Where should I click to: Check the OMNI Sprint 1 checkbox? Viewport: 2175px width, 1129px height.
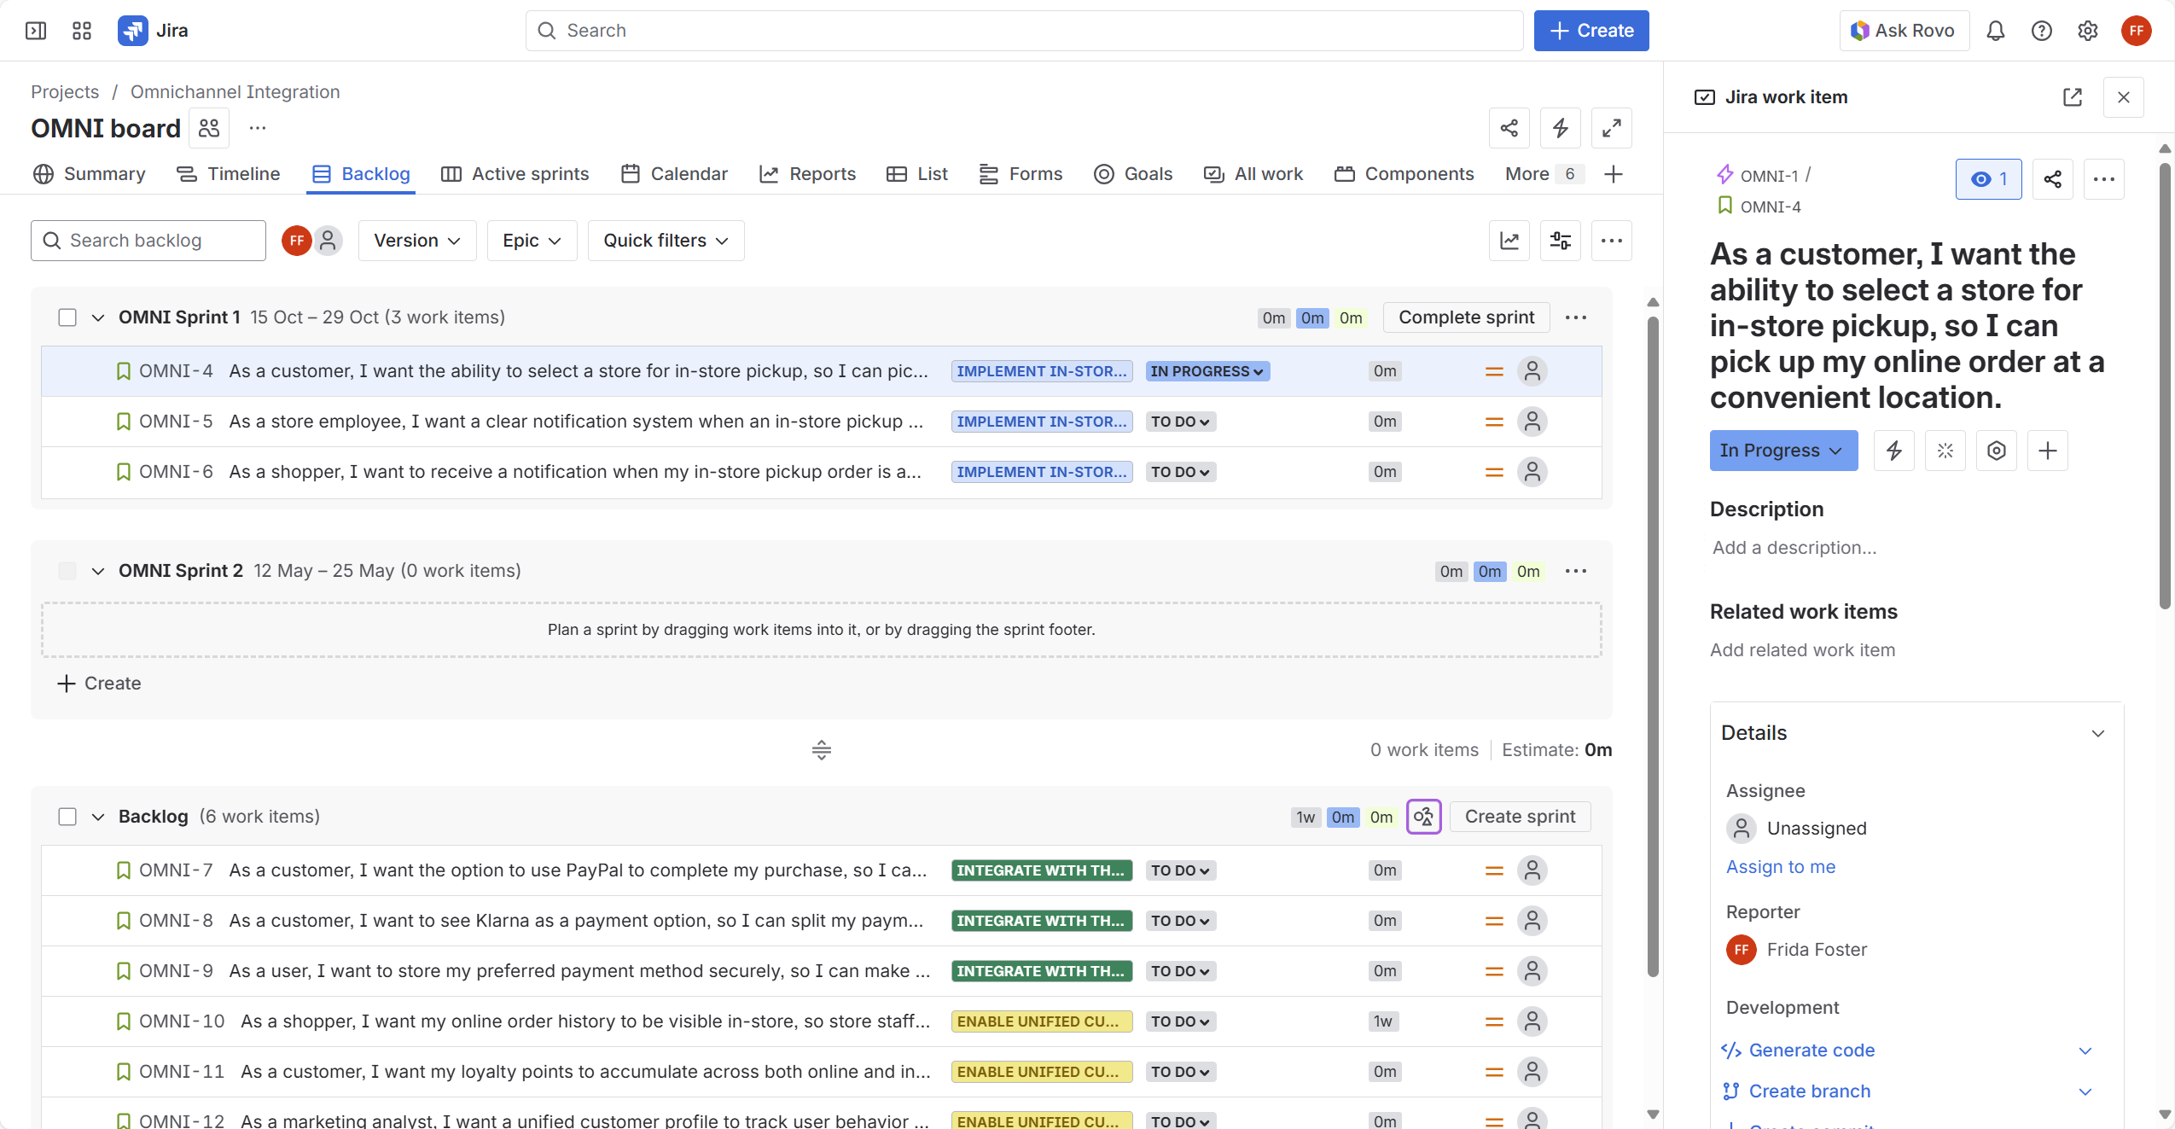[67, 317]
